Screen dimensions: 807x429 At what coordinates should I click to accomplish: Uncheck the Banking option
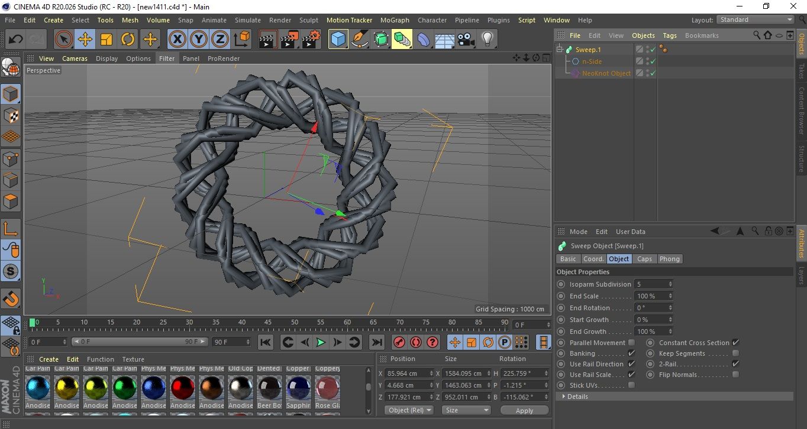pos(631,353)
